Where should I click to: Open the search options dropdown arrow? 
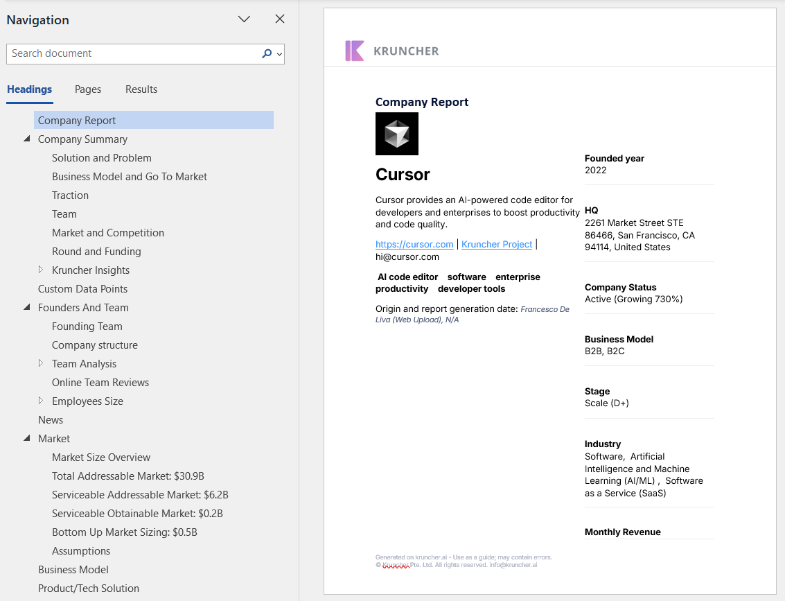pos(279,54)
